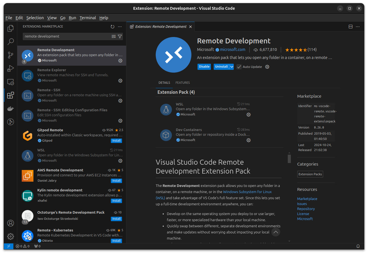368x254 pixels.
Task: Open the Source Control view
Action: pyautogui.click(x=11, y=55)
